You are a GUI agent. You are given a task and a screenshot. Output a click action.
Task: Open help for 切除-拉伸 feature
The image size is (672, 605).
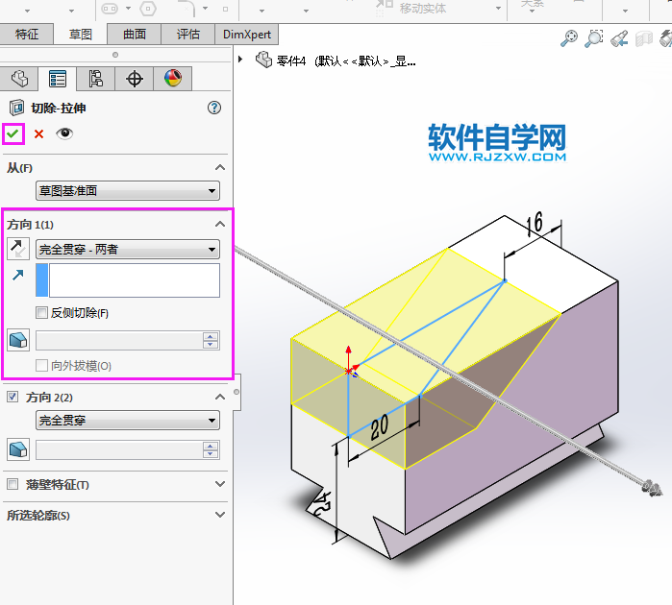(214, 108)
